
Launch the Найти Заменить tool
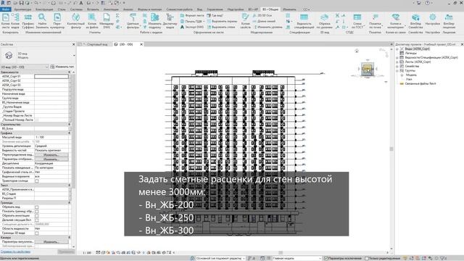coord(42,21)
